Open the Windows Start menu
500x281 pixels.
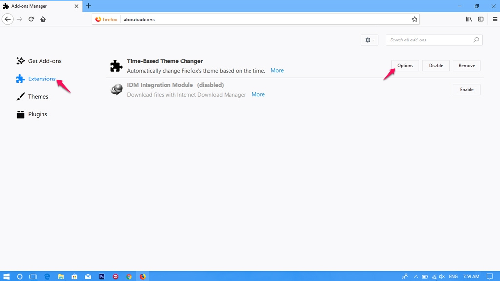pyautogui.click(x=6, y=276)
